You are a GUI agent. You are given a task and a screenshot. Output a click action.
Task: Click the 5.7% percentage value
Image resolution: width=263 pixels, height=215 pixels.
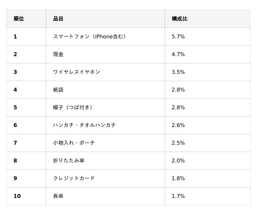(x=178, y=36)
